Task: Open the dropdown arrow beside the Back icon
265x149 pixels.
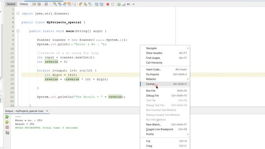Action: 42,4
